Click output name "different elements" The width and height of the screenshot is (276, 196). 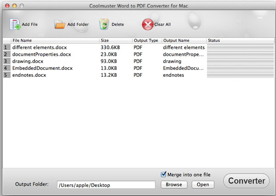pos(184,47)
